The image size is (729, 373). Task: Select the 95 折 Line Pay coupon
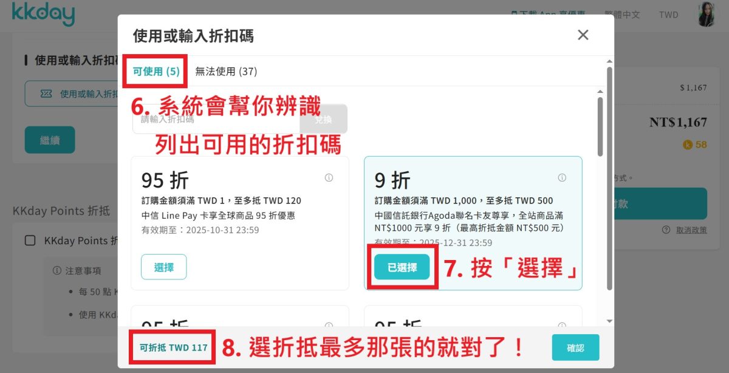point(163,267)
